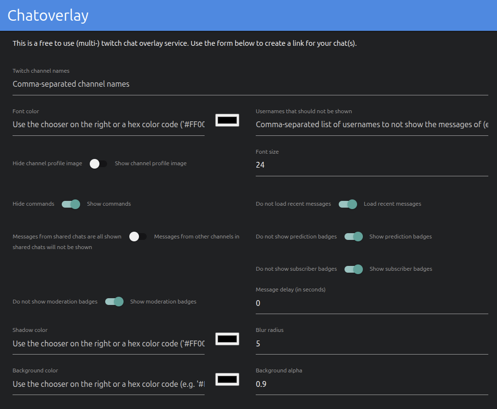Disable the Load recent messages toggle
This screenshot has width=497, height=409.
348,204
